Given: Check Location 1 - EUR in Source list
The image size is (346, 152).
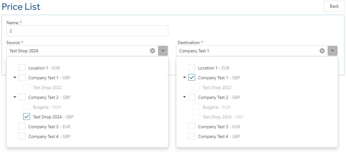Looking at the screenshot, I should (x=22, y=68).
